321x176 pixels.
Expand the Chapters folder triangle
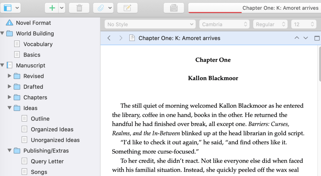pos(9,97)
